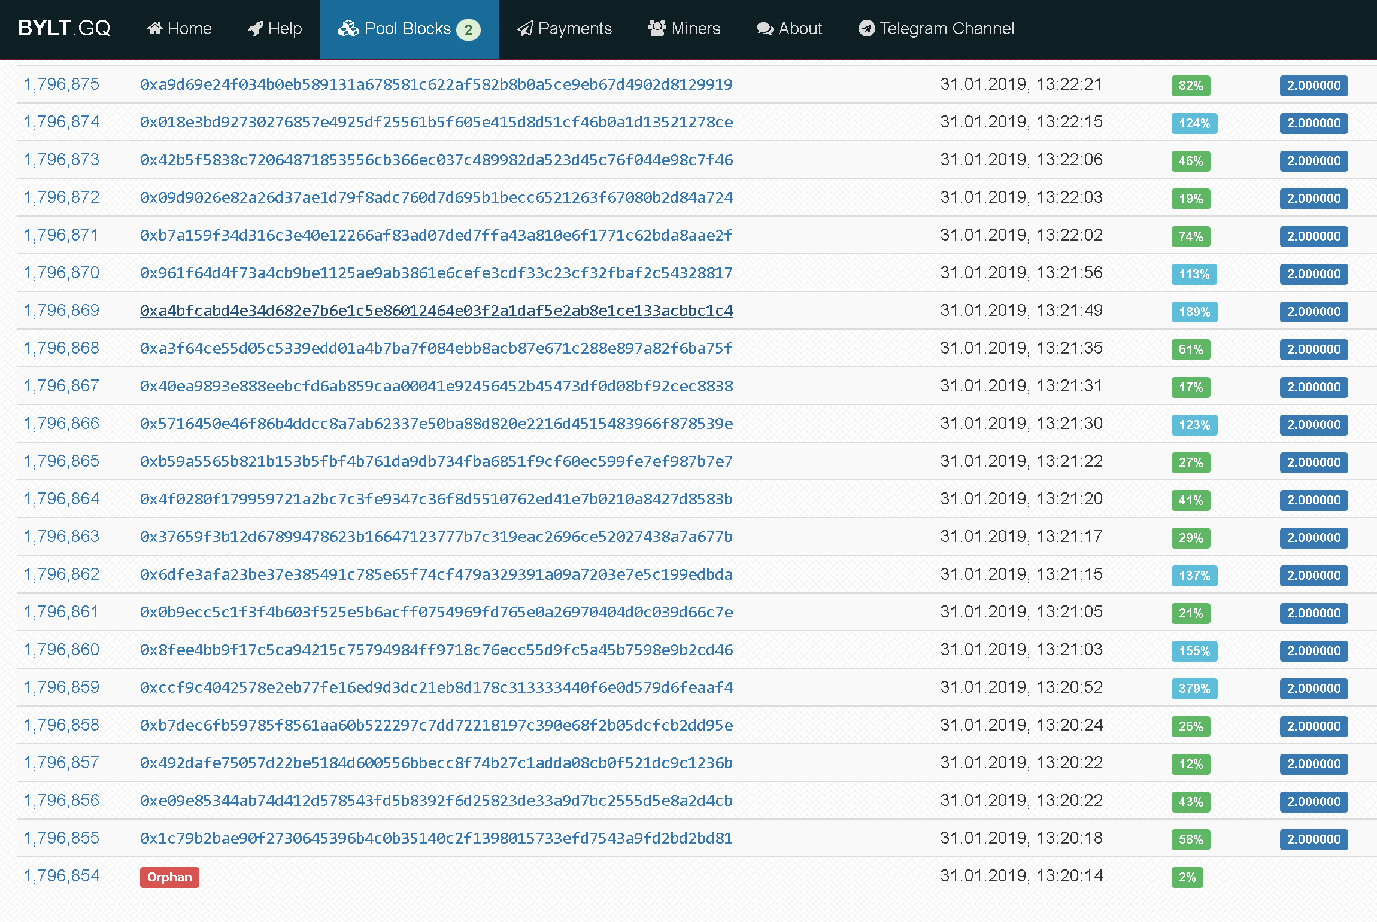Click the Telegram Channel logo icon

click(x=866, y=28)
